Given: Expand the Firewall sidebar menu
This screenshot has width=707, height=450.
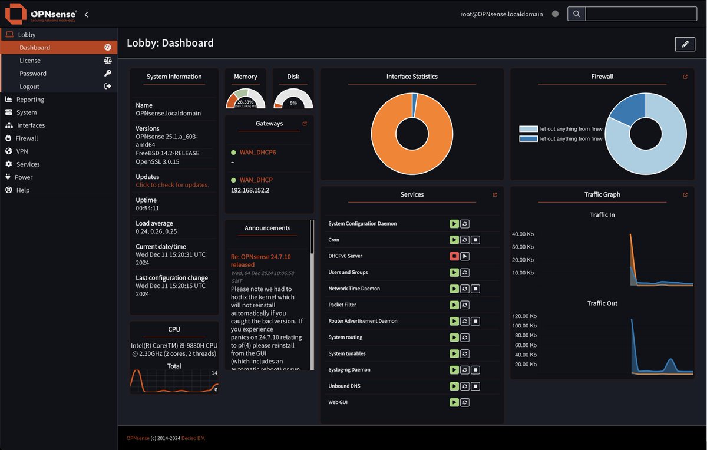Looking at the screenshot, I should point(59,138).
